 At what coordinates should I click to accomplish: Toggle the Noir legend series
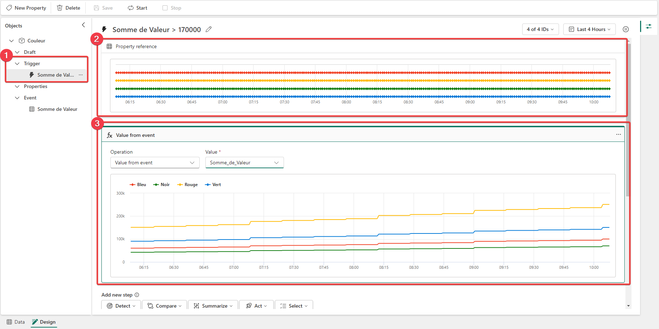161,185
